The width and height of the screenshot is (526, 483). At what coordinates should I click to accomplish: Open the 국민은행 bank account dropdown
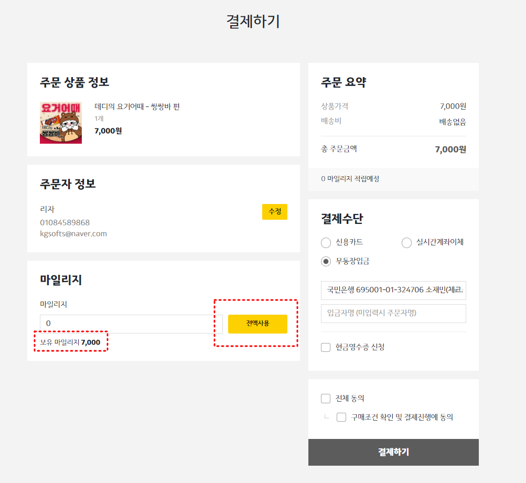pyautogui.click(x=393, y=290)
